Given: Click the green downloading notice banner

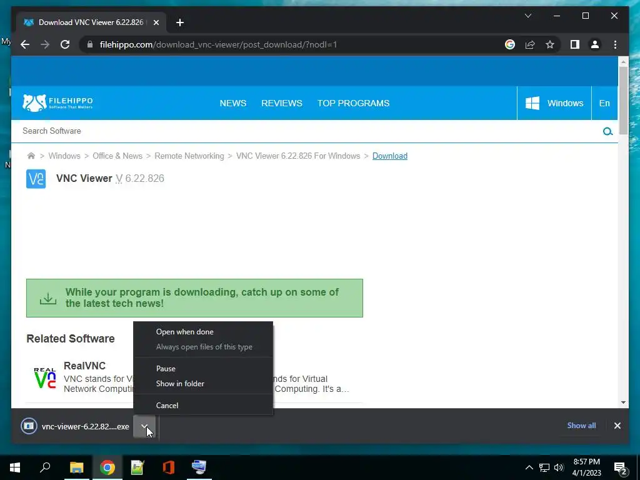Looking at the screenshot, I should (x=195, y=298).
